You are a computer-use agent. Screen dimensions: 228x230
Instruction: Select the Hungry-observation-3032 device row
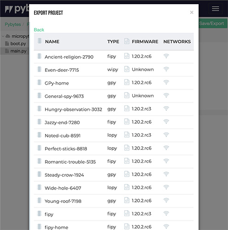click(114, 109)
